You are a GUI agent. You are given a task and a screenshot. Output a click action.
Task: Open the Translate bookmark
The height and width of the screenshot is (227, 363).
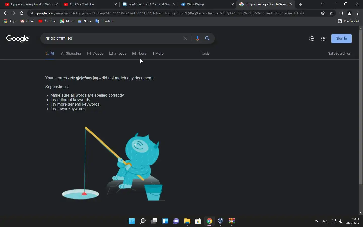point(104,21)
